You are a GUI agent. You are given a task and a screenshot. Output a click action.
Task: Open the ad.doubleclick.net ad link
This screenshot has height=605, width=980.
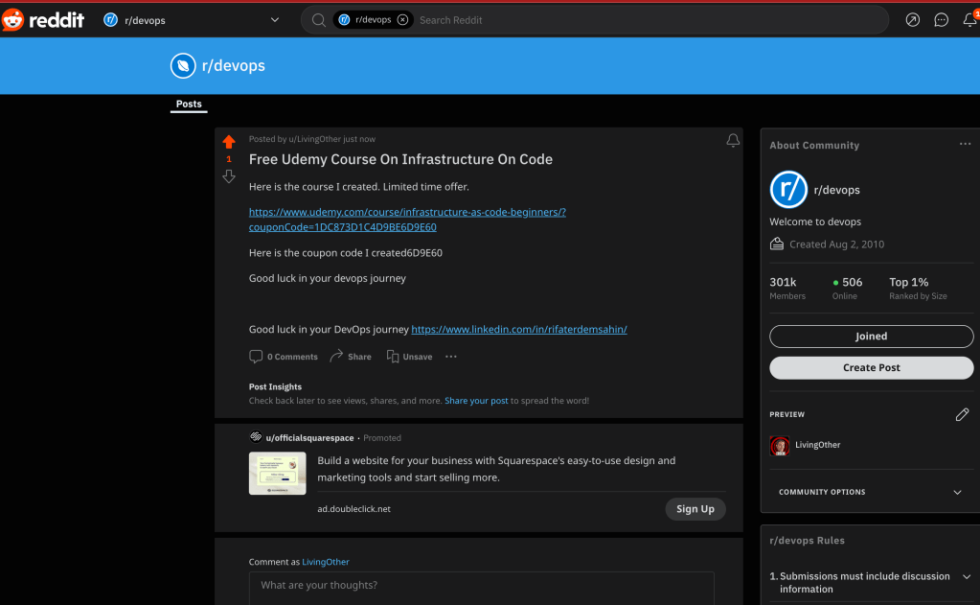[x=353, y=509]
